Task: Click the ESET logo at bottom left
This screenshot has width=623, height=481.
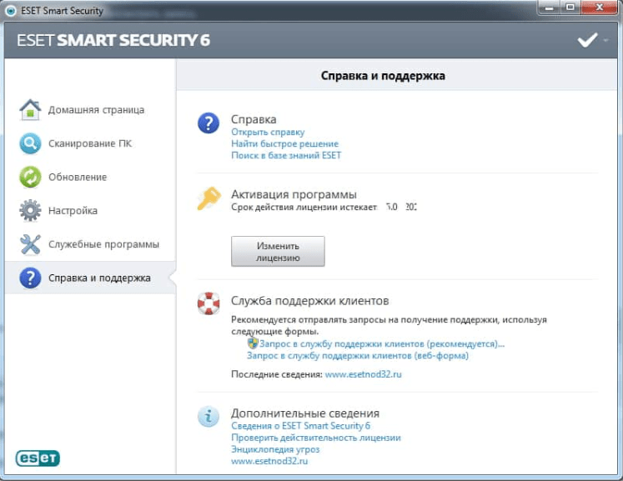Action: (38, 458)
